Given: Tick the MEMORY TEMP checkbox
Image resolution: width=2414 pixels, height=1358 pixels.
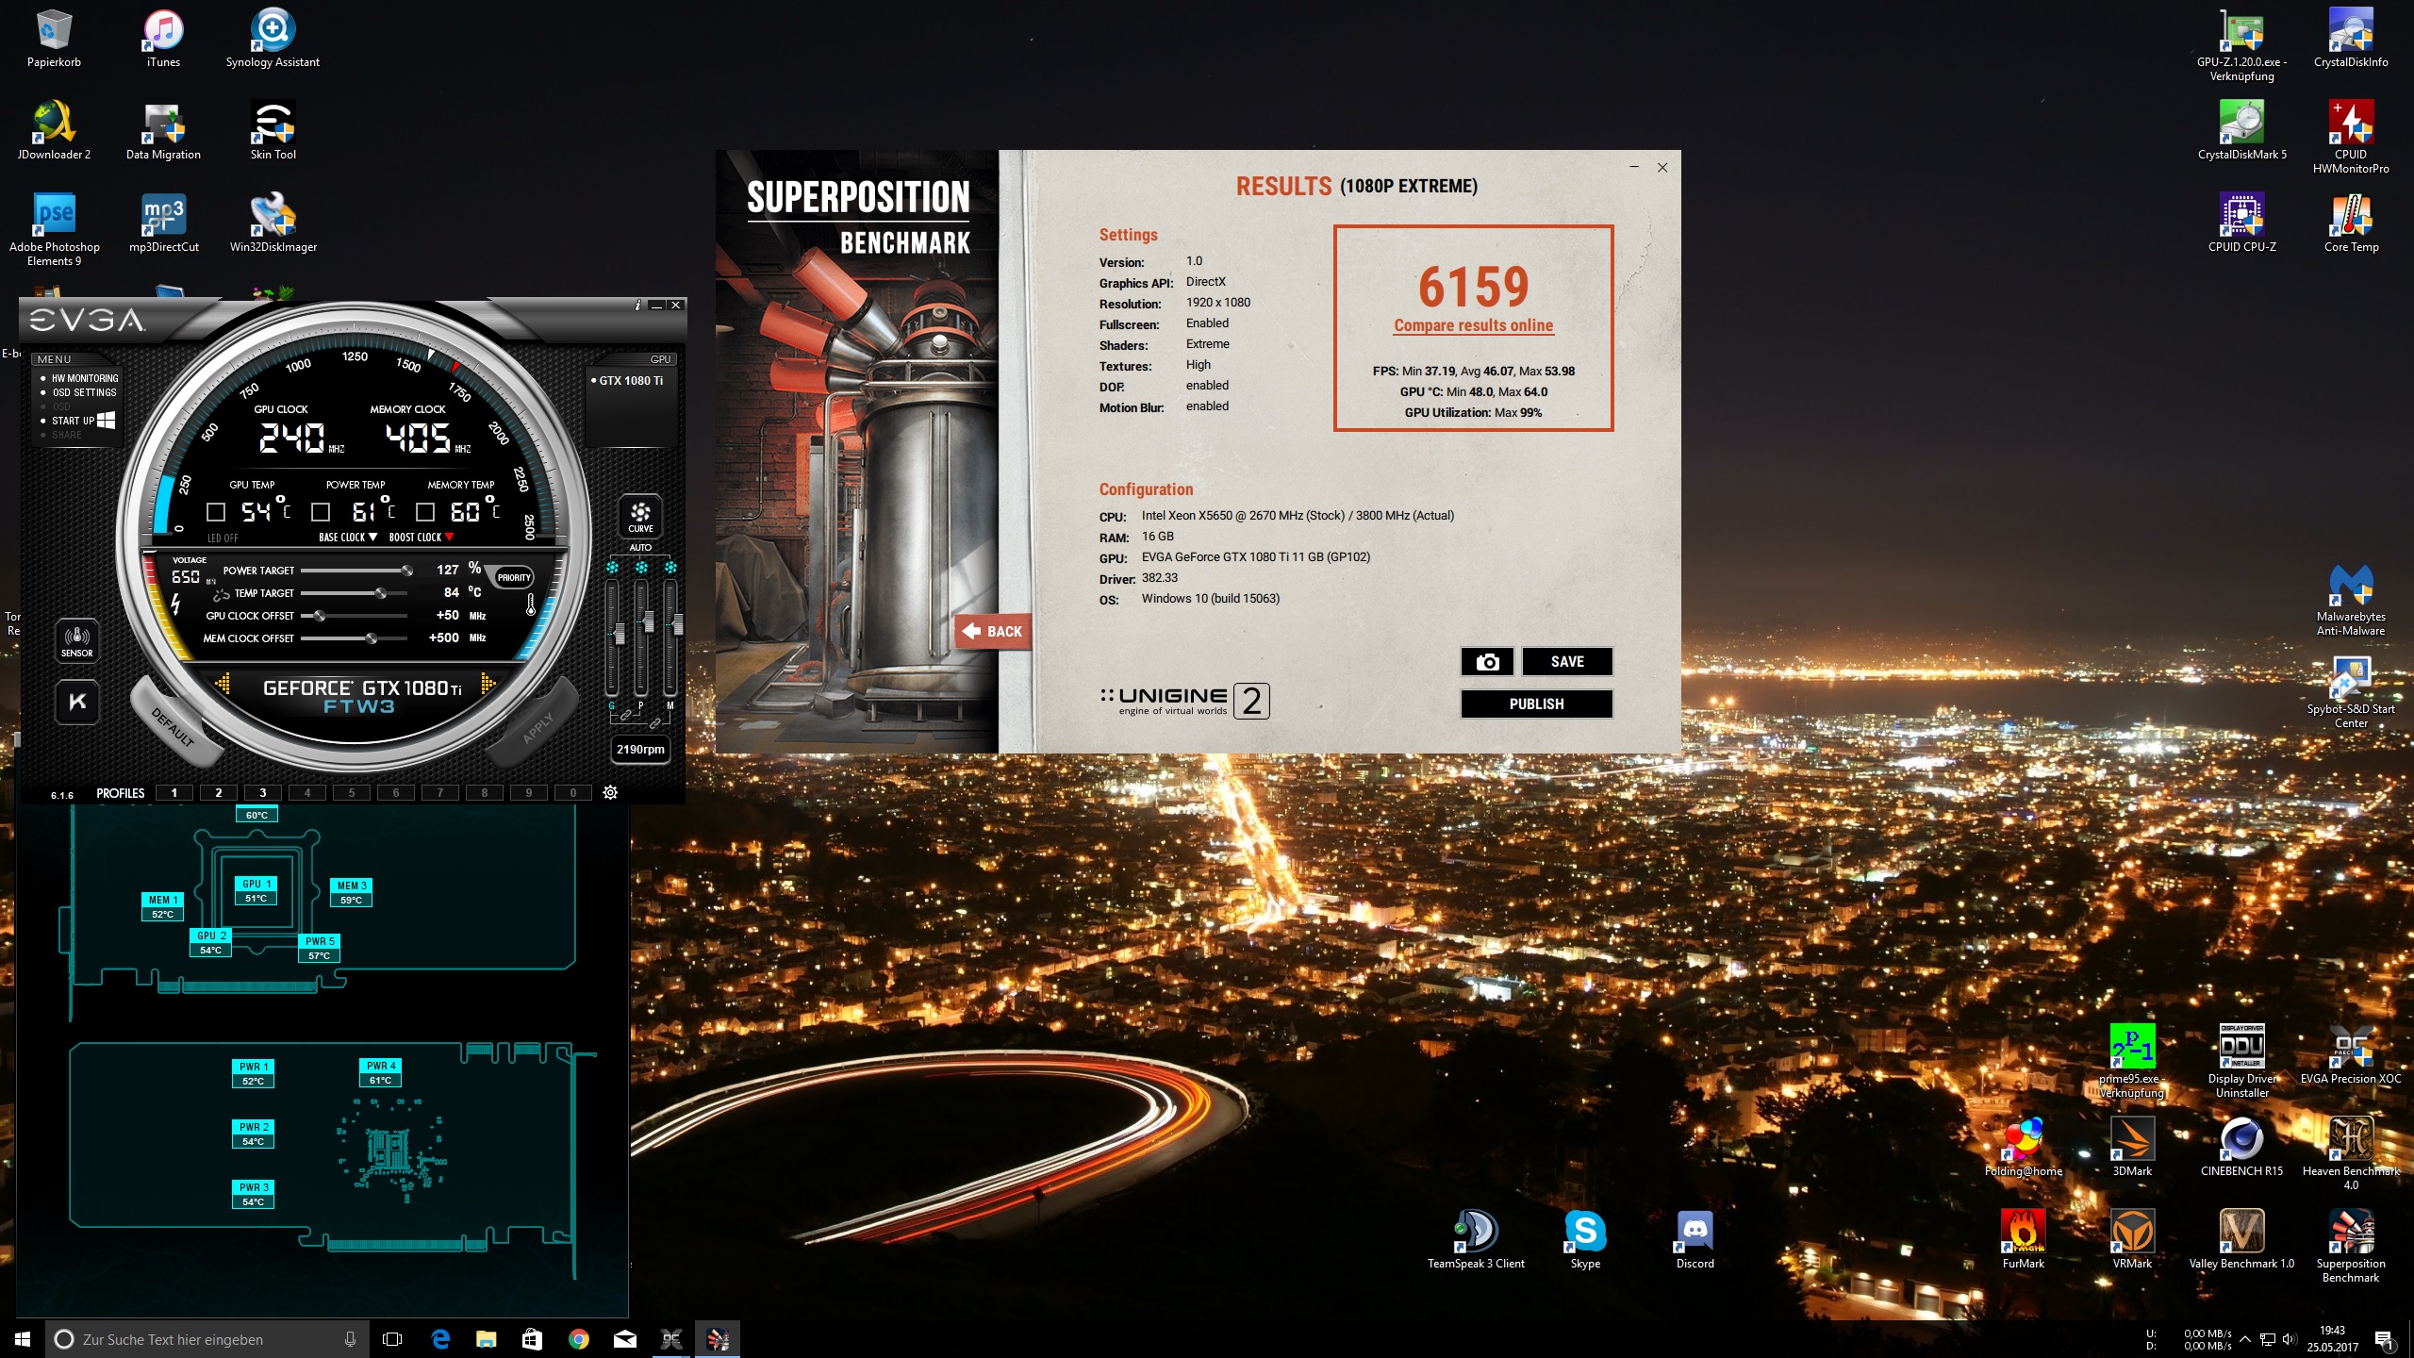Looking at the screenshot, I should tap(425, 512).
